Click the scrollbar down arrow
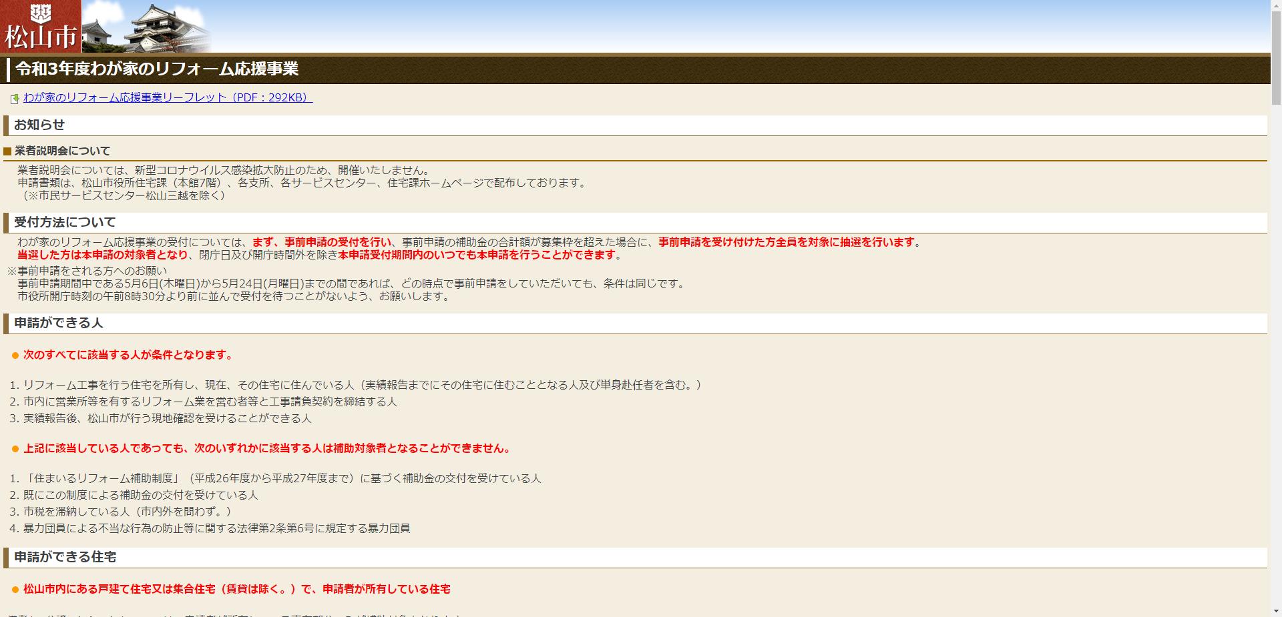This screenshot has width=1282, height=617. pos(1276,611)
